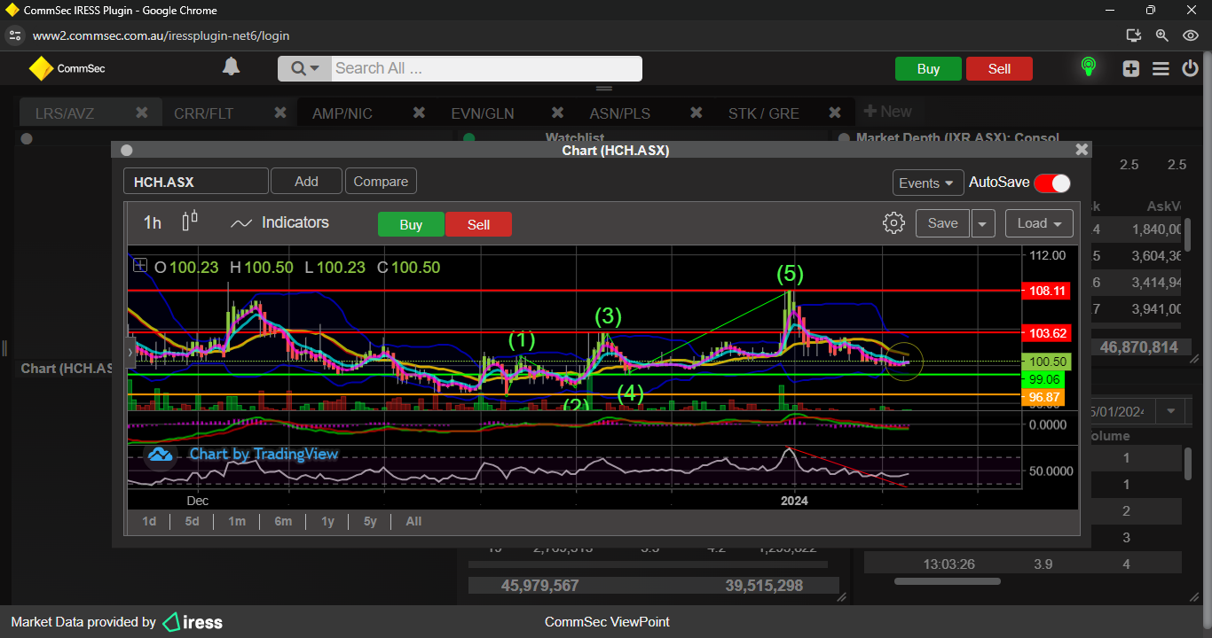Close the LRS/AVZ tab
This screenshot has height=638, width=1212.
click(x=141, y=113)
